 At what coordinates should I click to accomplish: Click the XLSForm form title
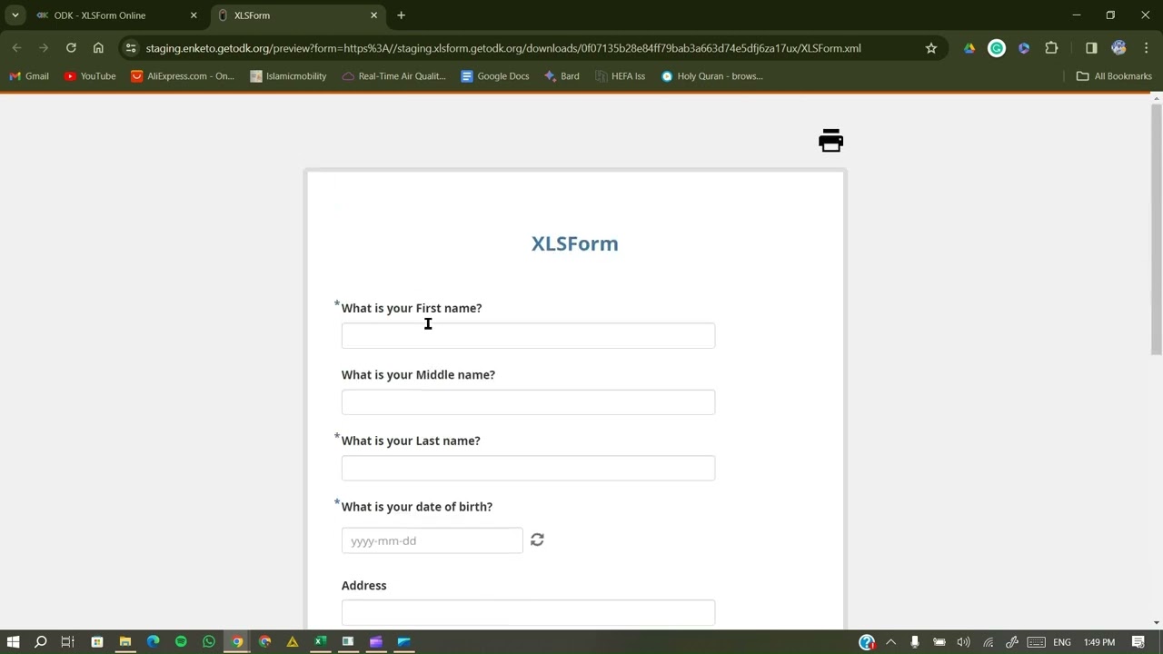tap(574, 243)
